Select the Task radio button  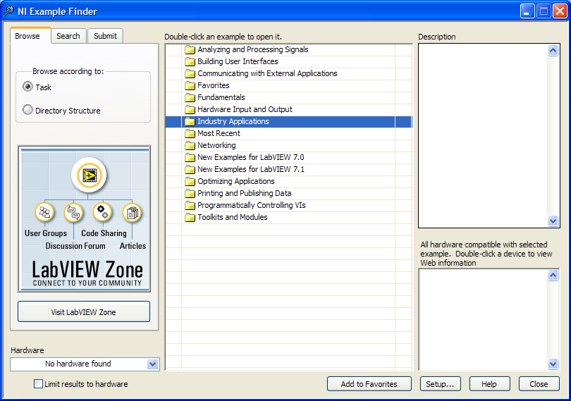point(27,87)
